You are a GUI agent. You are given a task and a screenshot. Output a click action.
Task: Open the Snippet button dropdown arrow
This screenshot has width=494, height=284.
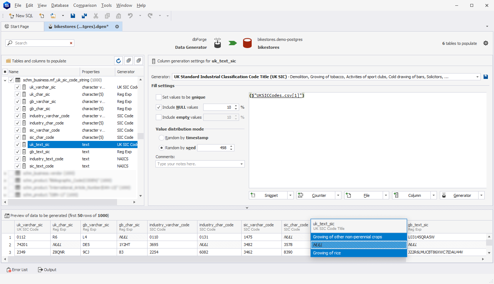[x=290, y=195]
